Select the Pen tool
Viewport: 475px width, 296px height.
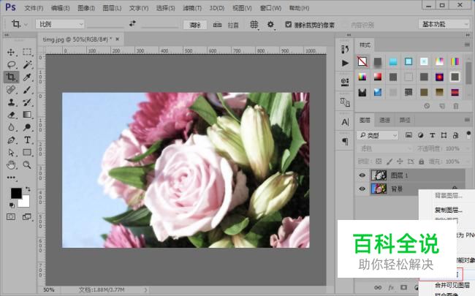tap(11, 140)
